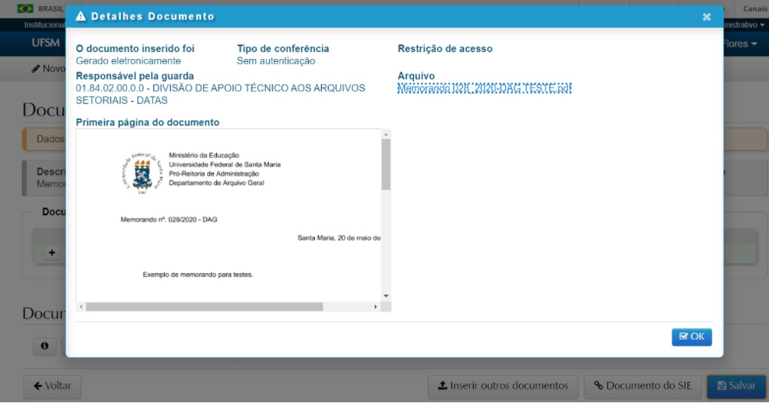The width and height of the screenshot is (769, 403).
Task: Click the info circle icon button
Action: pos(45,346)
